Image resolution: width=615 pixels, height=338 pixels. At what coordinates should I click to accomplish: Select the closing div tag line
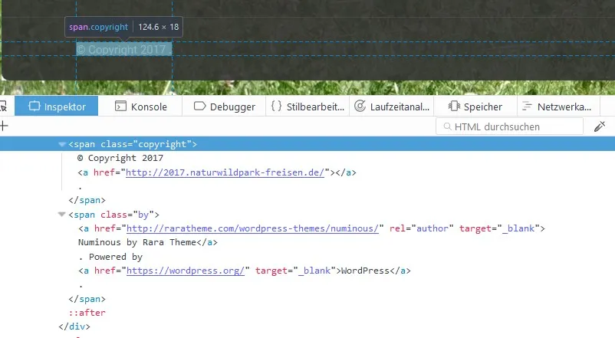point(74,327)
